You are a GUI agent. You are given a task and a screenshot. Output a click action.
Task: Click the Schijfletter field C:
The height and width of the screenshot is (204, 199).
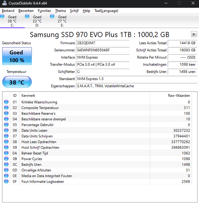coord(103,71)
